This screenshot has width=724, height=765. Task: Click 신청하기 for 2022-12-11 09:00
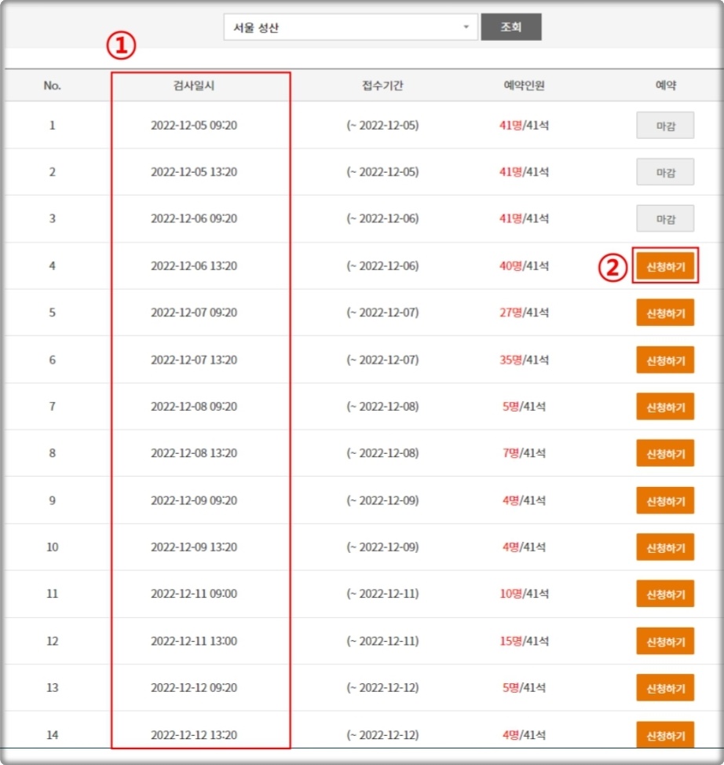(665, 594)
